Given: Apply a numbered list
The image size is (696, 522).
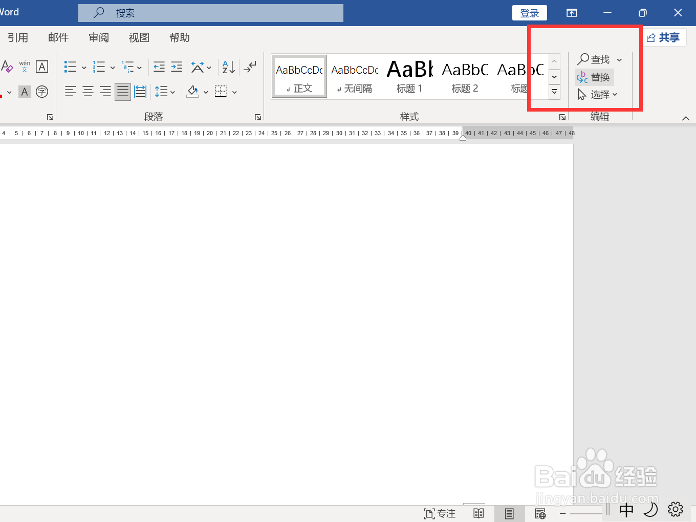Looking at the screenshot, I should [99, 67].
